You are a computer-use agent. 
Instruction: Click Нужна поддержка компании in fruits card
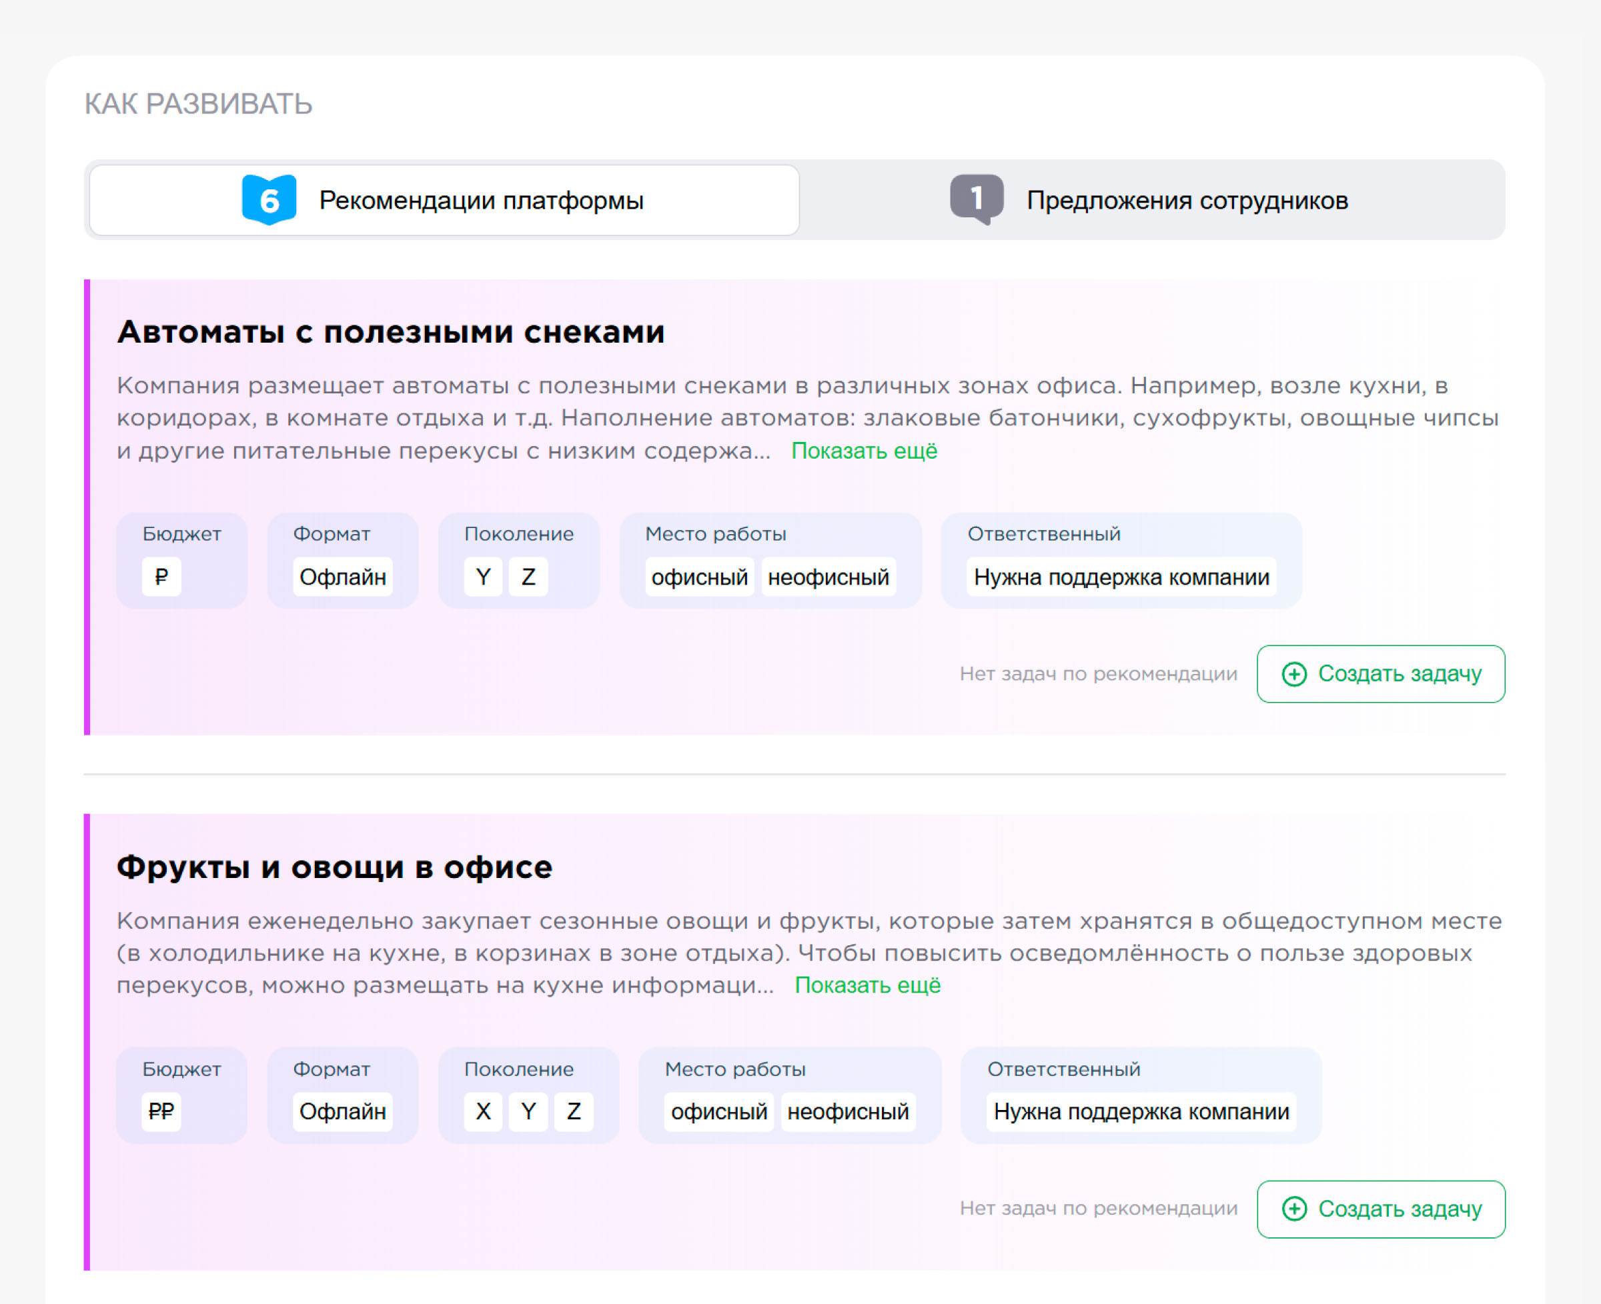1141,1111
